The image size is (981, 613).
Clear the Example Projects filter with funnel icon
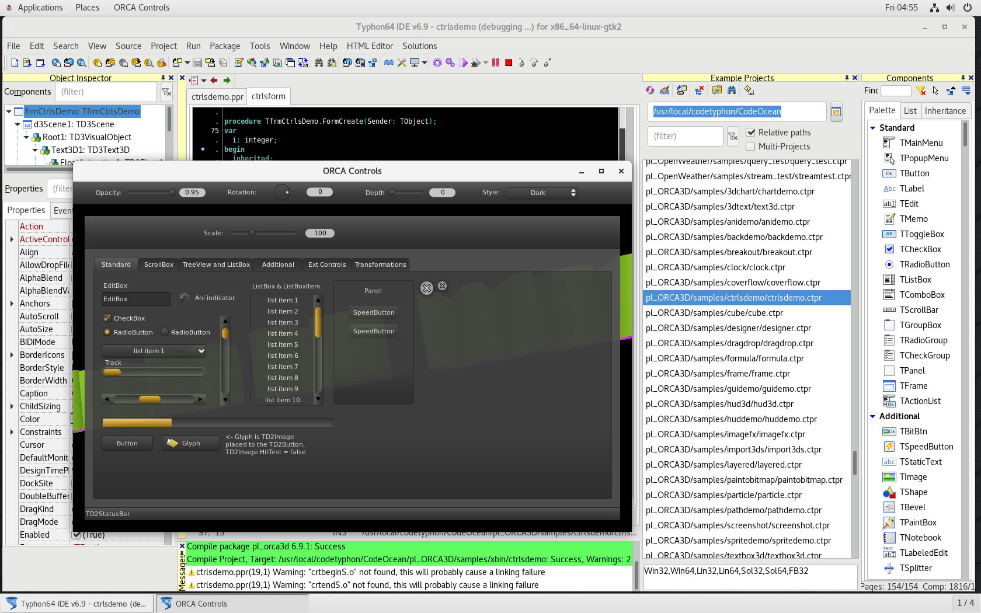[x=733, y=136]
